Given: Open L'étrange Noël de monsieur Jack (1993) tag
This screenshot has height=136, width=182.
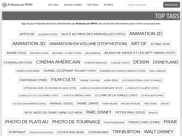Looking at the screenshot, I should 50,88.
